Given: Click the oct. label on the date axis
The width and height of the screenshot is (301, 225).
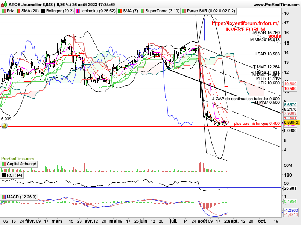Looking at the screenshot, I should 262,221.
